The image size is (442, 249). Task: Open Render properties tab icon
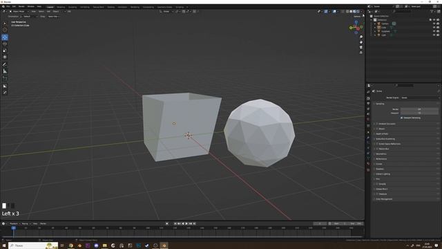368,98
